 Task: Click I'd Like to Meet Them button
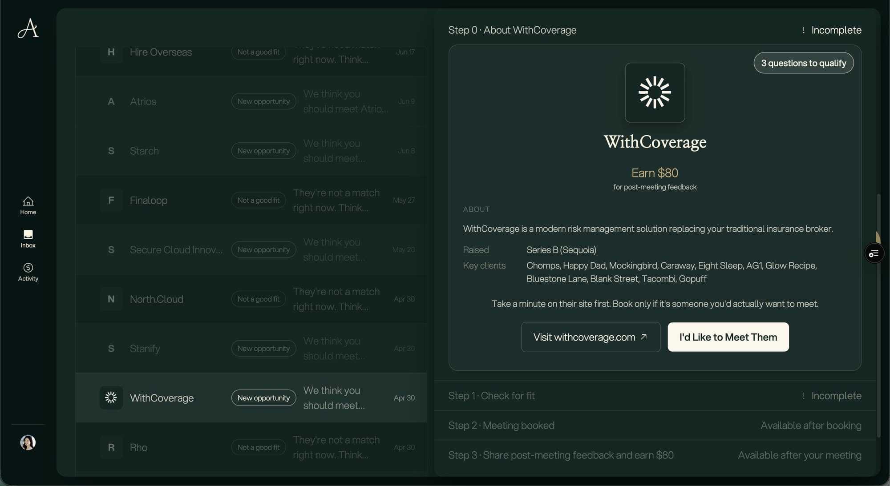point(728,337)
